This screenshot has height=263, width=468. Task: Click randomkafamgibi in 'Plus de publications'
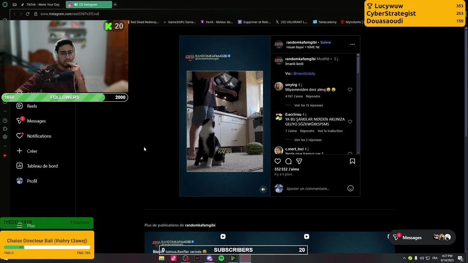coord(200,225)
